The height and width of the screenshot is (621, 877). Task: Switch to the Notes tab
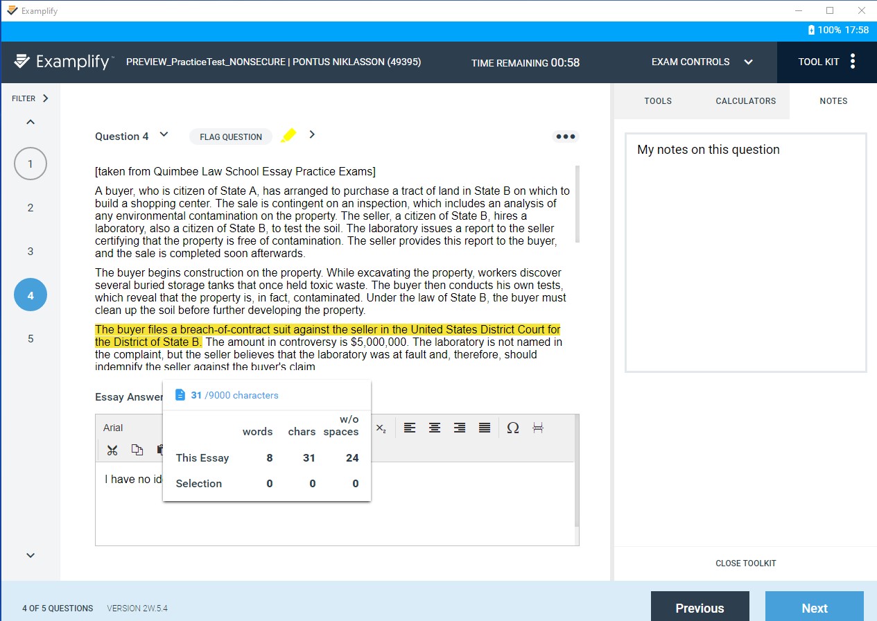tap(833, 101)
